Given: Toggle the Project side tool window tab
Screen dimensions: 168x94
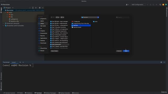Looking at the screenshot, I should 1,10.
